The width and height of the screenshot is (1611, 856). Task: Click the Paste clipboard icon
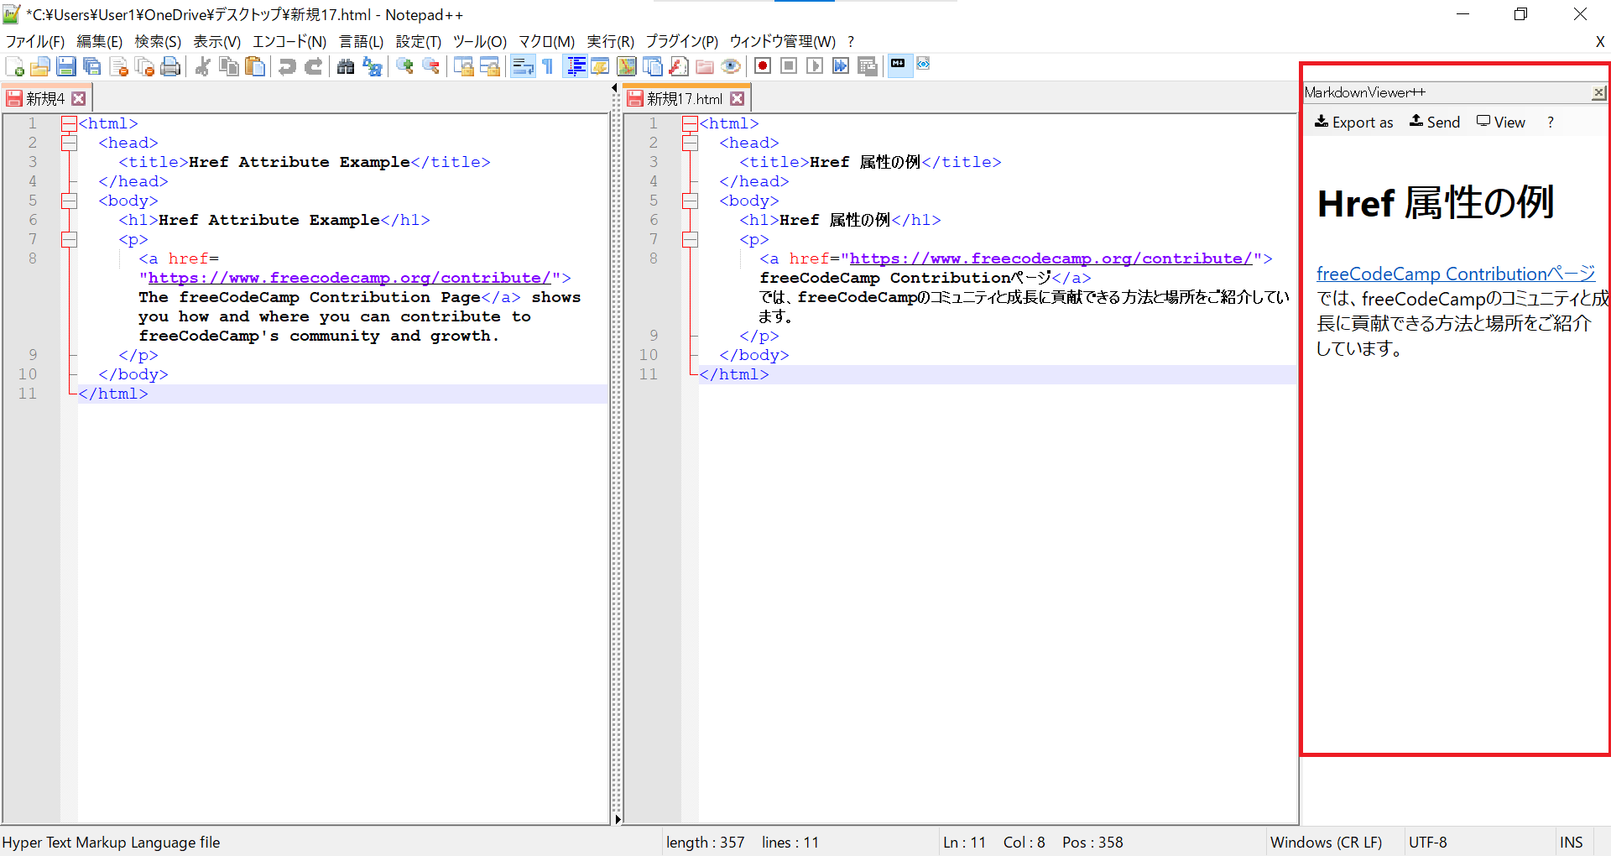pos(255,66)
